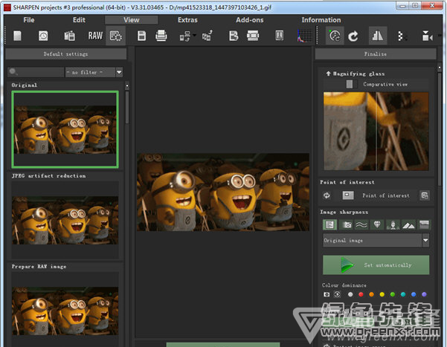The height and width of the screenshot is (347, 447).
Task: Click the batch processing icon with arrows
Action: (x=185, y=36)
